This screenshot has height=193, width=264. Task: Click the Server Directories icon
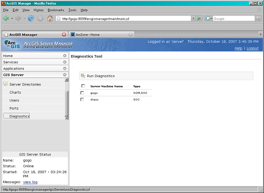coord(6,84)
